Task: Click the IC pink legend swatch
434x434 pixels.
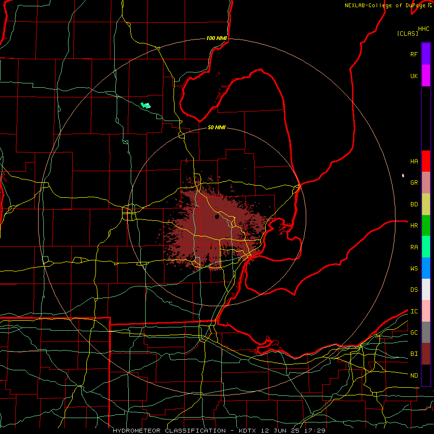Action: pyautogui.click(x=426, y=311)
